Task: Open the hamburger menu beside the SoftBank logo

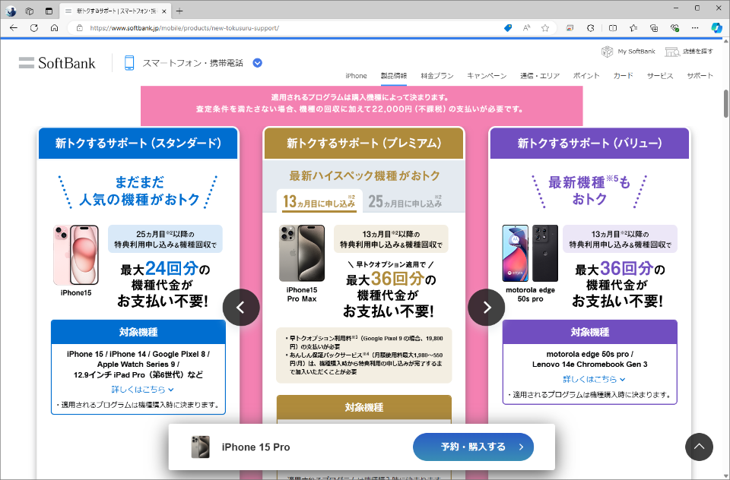Action: coord(25,63)
